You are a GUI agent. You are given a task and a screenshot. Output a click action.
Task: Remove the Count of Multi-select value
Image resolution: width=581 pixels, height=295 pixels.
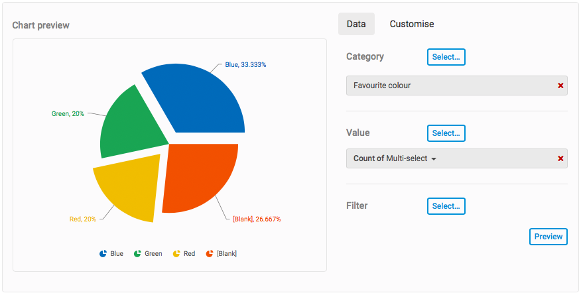[560, 158]
